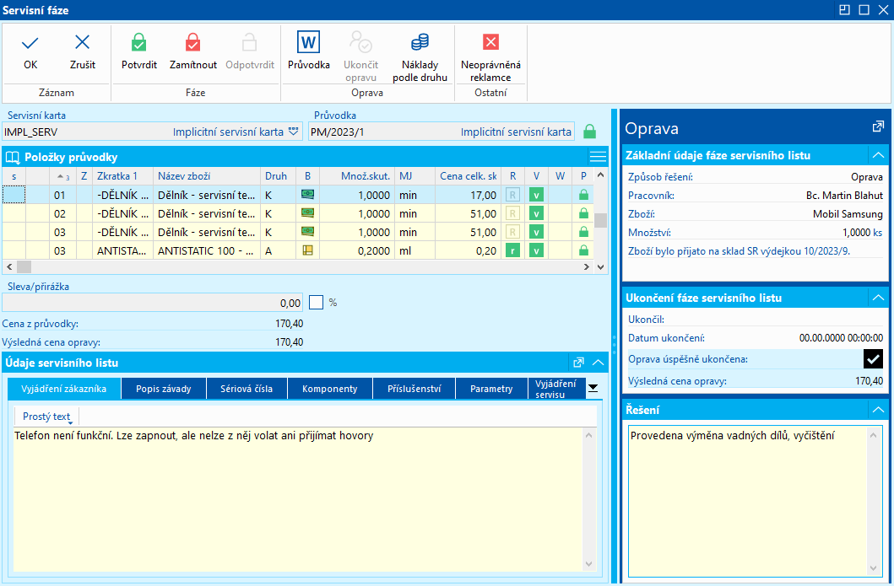894x586 pixels.
Task: Click the OK checkmark icon
Action: click(x=30, y=43)
